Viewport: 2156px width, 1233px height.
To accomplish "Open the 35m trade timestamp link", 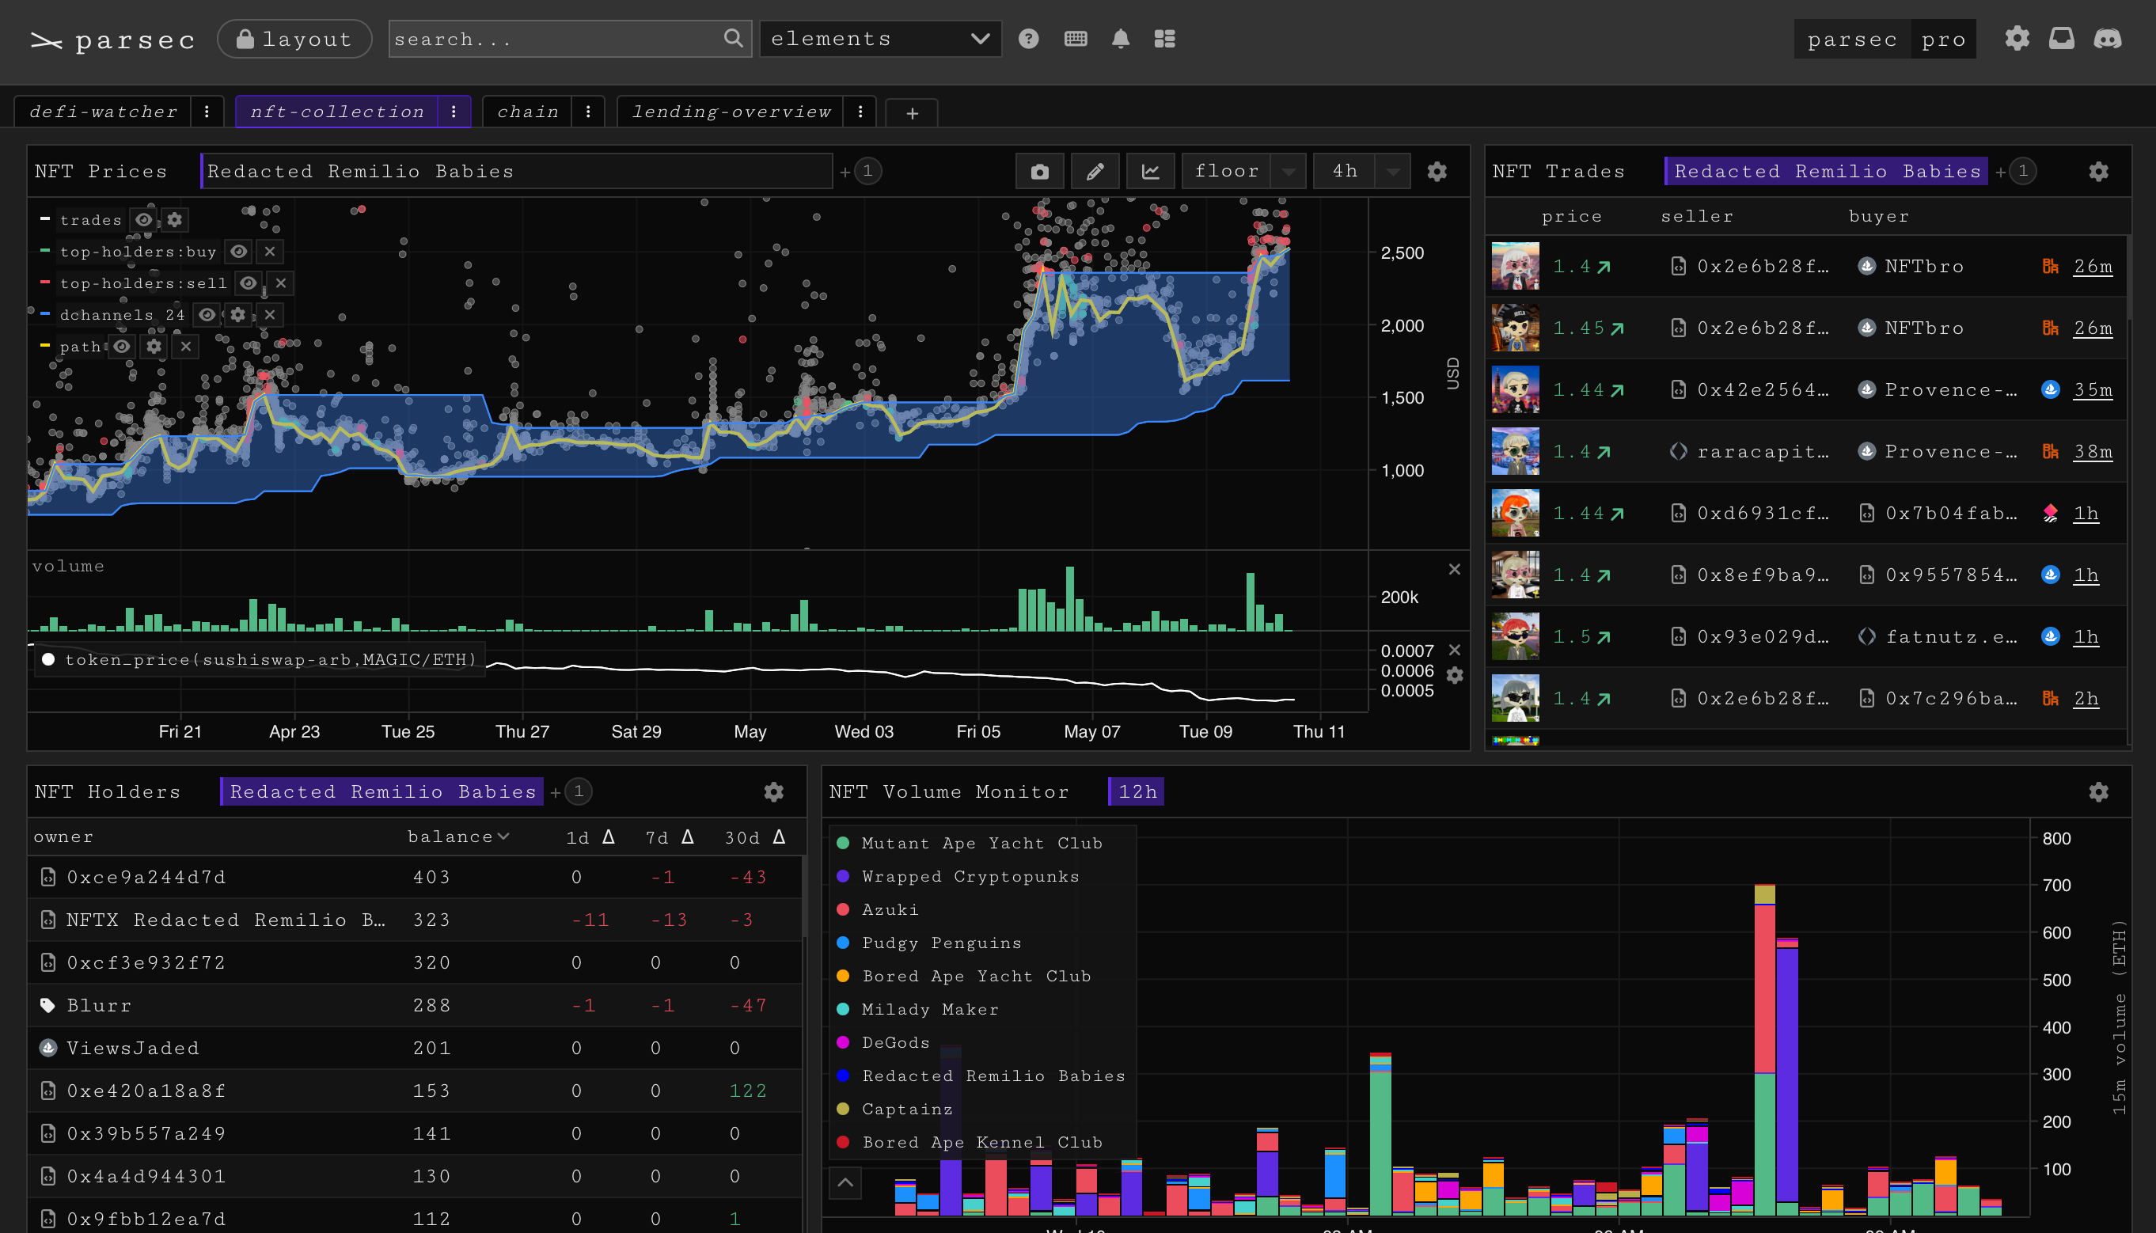I will 2092,390.
